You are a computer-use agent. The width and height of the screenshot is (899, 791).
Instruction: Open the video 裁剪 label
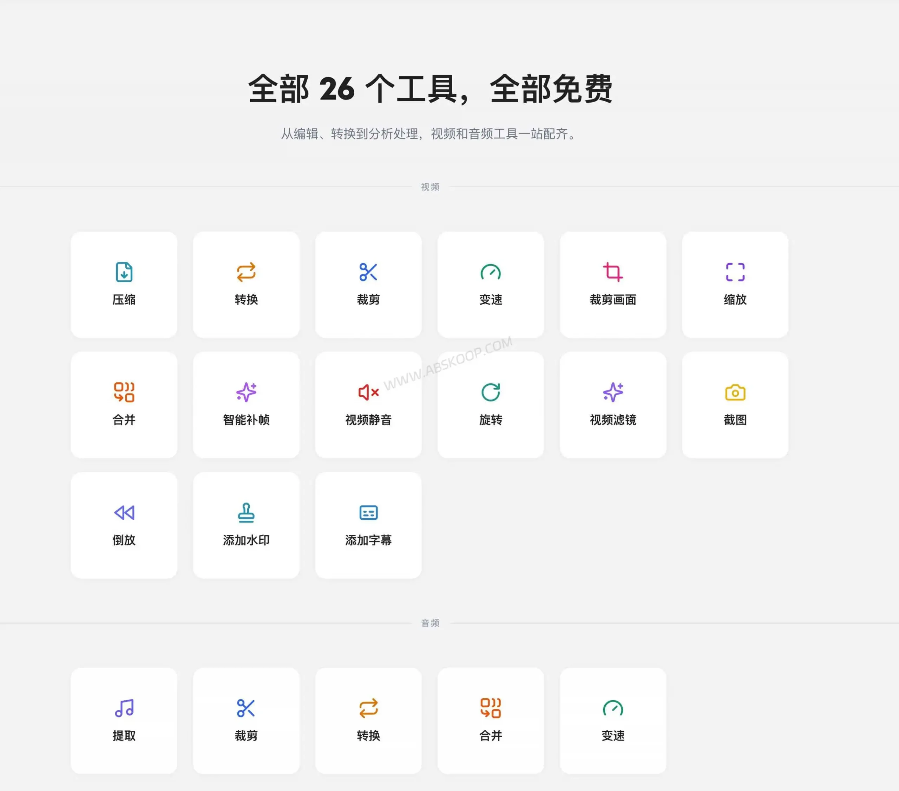point(369,300)
